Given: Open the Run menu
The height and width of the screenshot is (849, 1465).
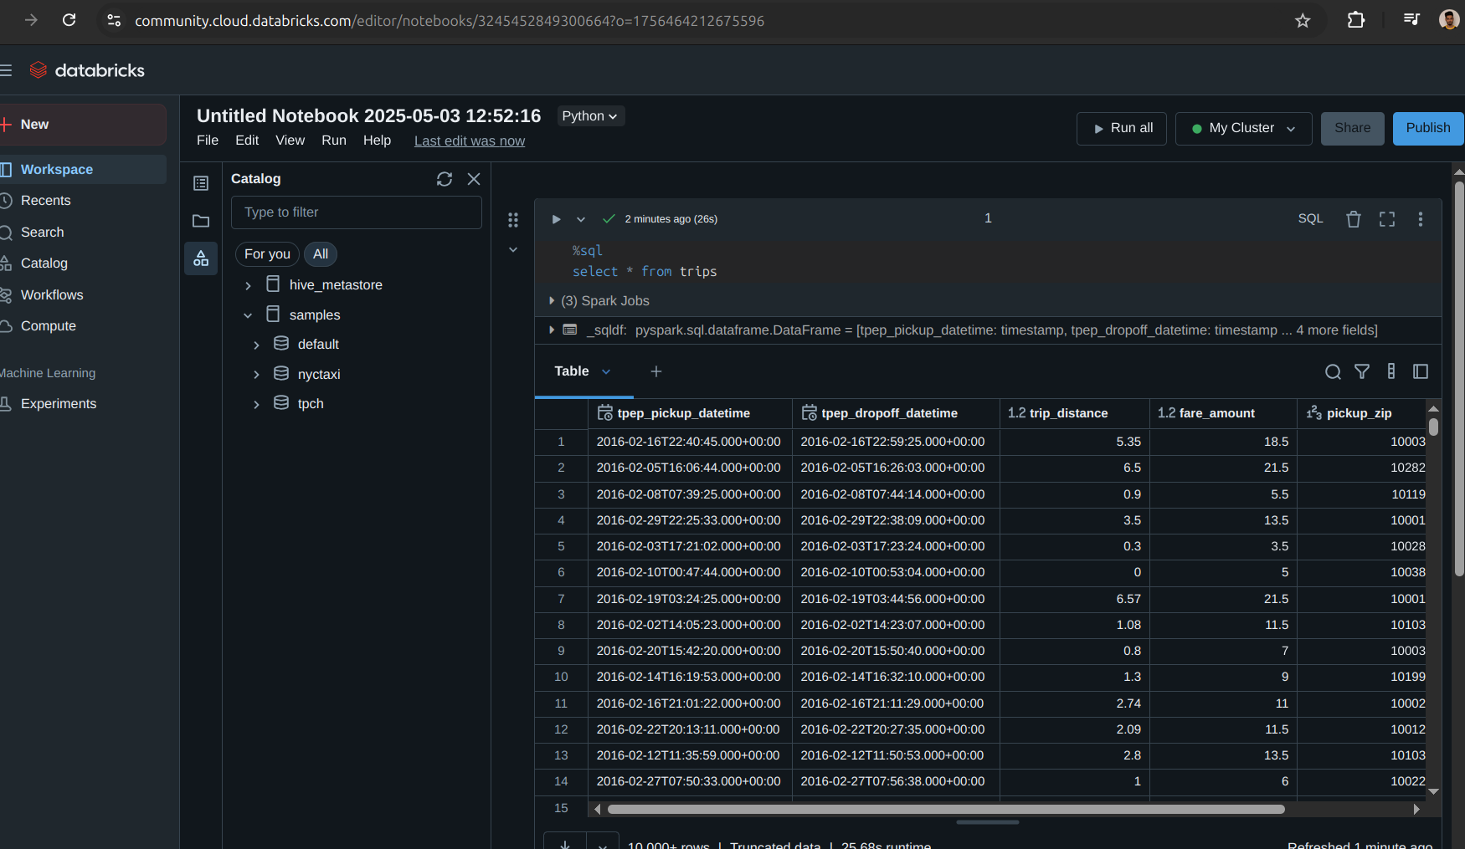Looking at the screenshot, I should coord(334,141).
